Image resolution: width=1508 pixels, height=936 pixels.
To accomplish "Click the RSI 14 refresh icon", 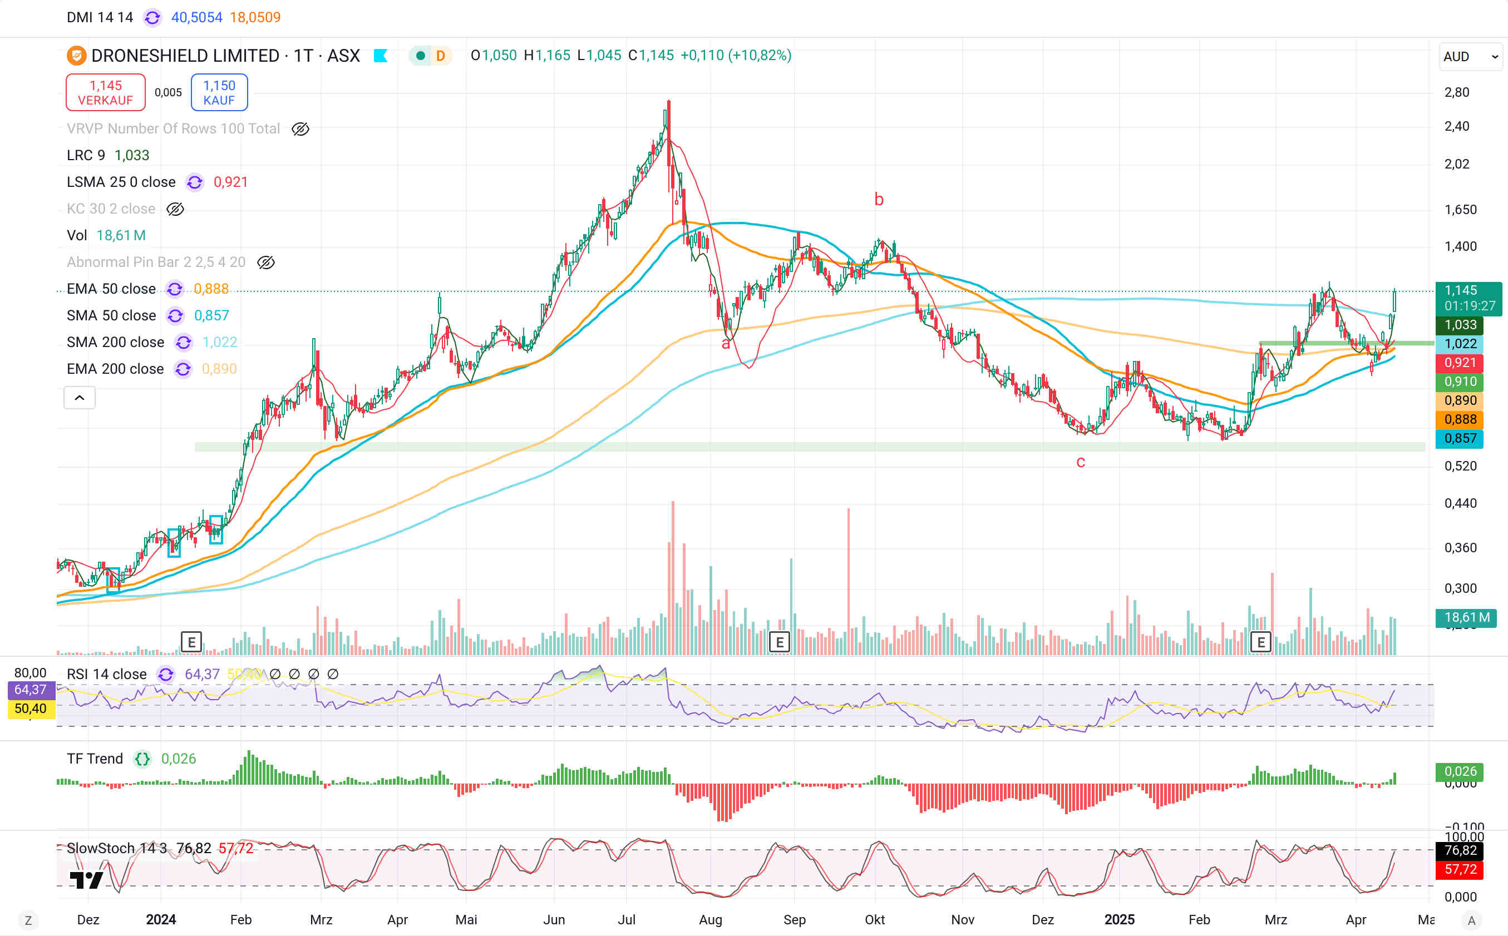I will click(166, 674).
